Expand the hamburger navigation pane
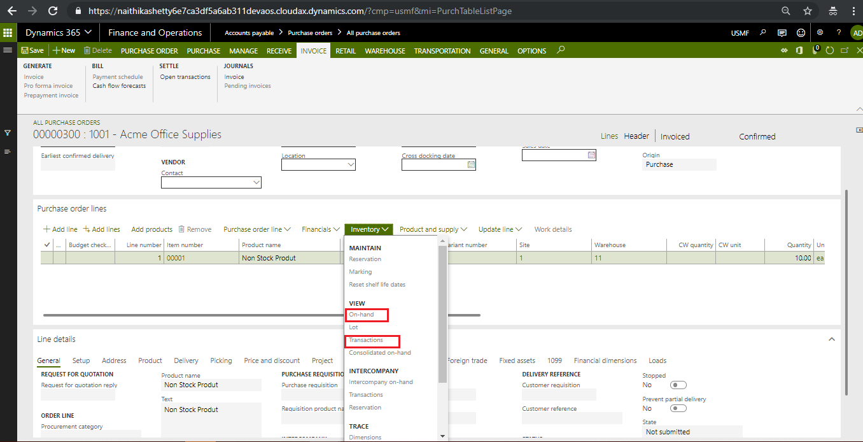Viewport: 863px width, 442px height. point(8,50)
